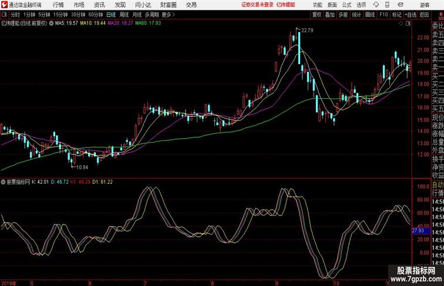Open the 选项 menu
The width and height of the screenshot is (444, 286).
pyautogui.click(x=361, y=5)
